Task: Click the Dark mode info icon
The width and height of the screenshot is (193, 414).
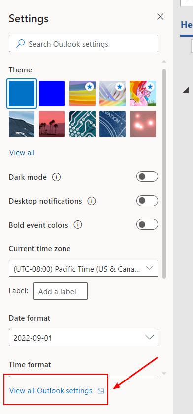Action: [x=56, y=177]
